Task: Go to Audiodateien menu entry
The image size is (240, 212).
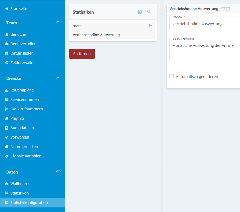Action: pyautogui.click(x=22, y=128)
